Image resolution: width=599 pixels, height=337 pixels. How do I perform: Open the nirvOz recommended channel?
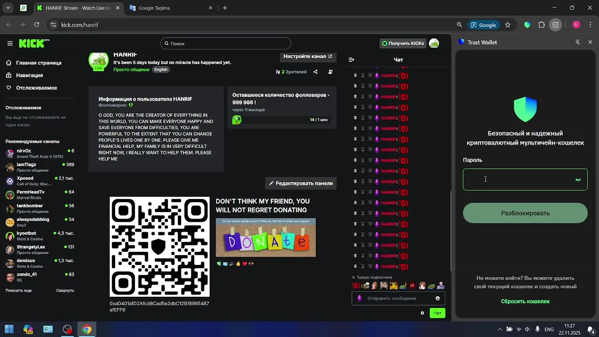pyautogui.click(x=40, y=154)
